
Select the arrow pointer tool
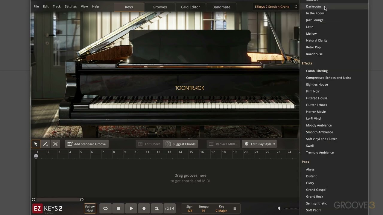pyautogui.click(x=36, y=144)
